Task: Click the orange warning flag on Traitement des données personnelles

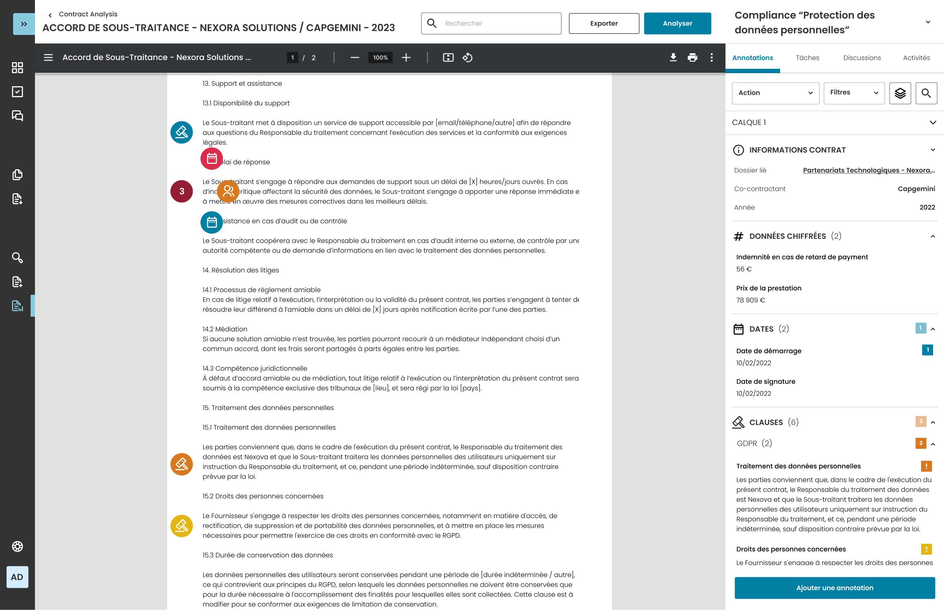Action: click(x=926, y=466)
